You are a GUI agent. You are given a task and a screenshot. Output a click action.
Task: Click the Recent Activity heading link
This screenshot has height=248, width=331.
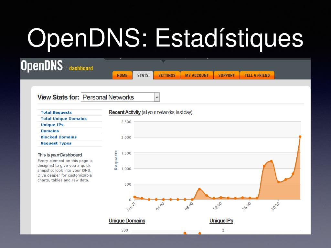point(124,112)
